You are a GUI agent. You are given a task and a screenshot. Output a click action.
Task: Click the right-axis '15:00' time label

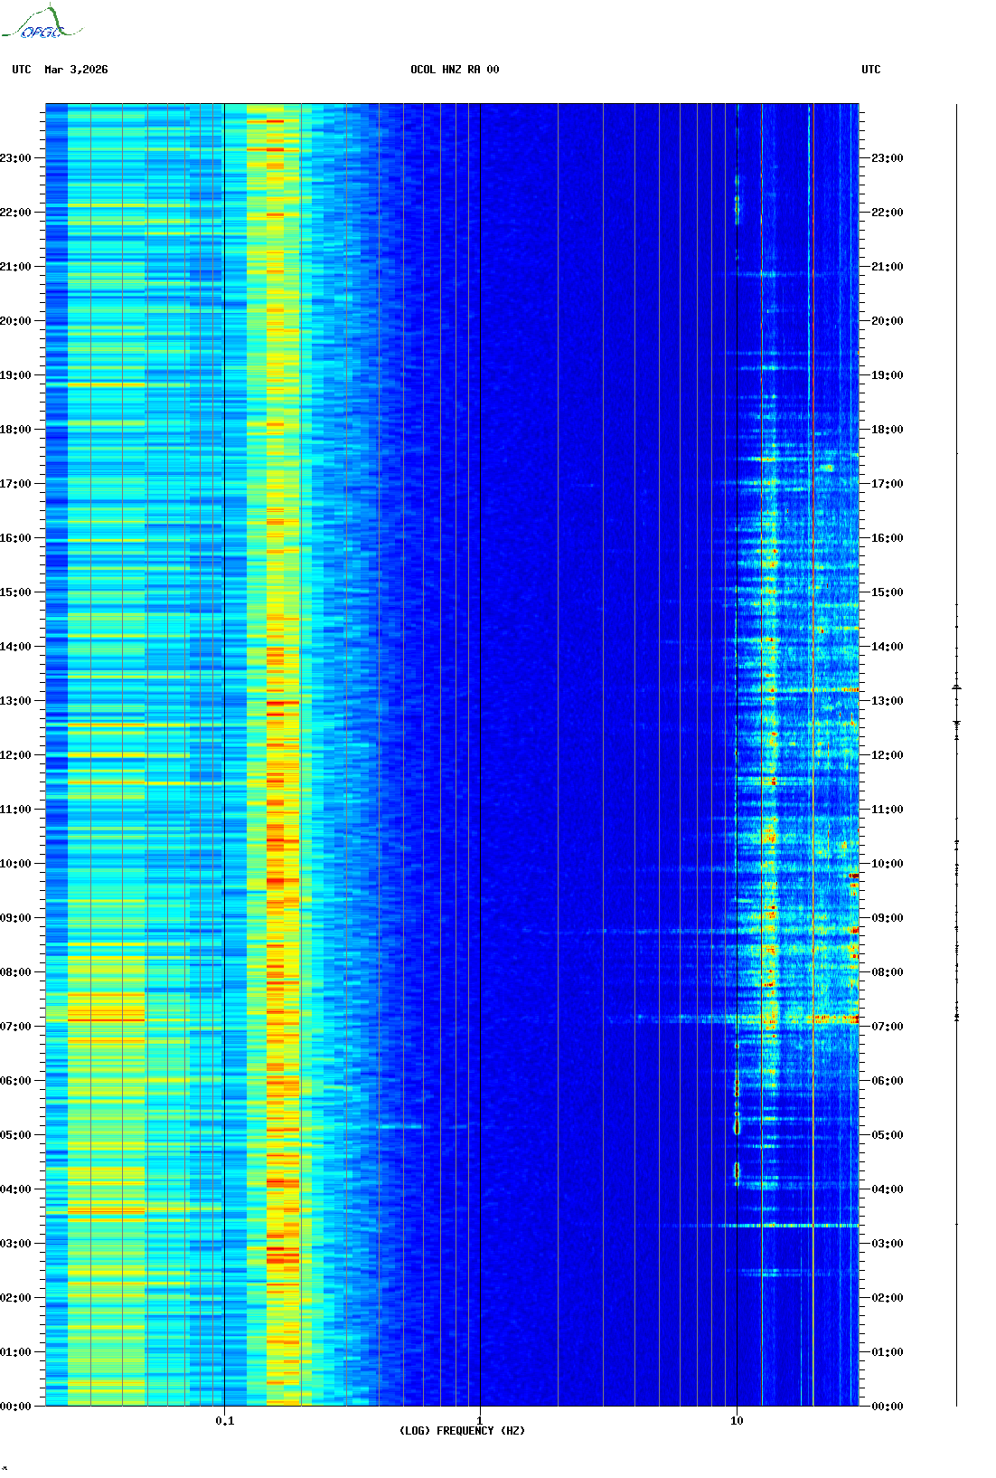coord(888,592)
